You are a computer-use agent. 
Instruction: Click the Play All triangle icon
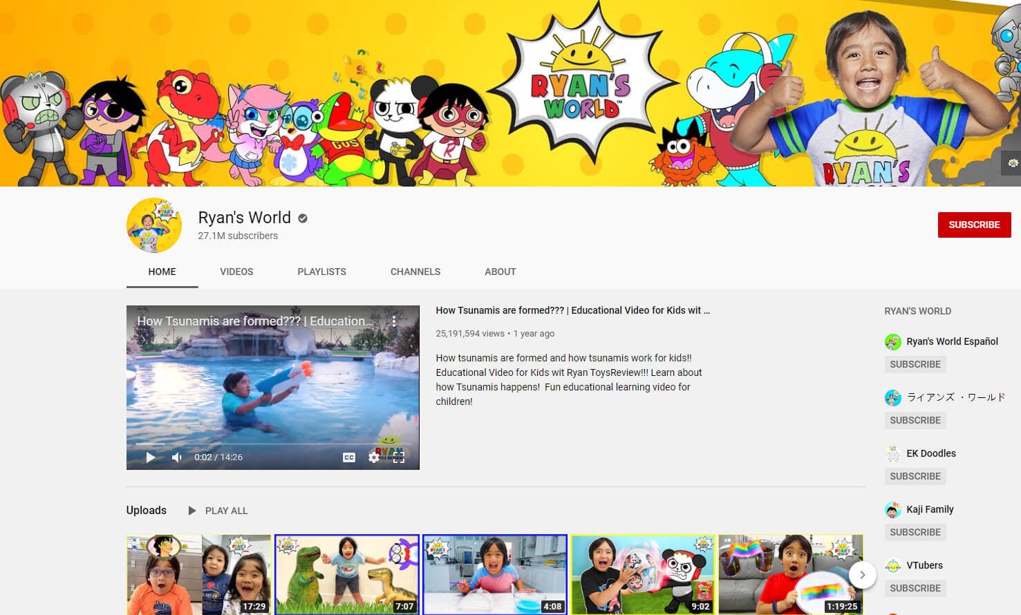pyautogui.click(x=192, y=511)
